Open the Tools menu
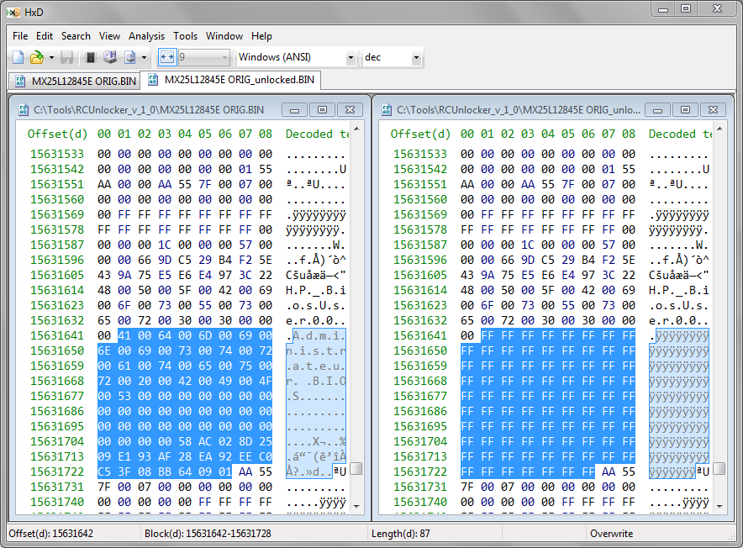This screenshot has width=743, height=548. (185, 36)
